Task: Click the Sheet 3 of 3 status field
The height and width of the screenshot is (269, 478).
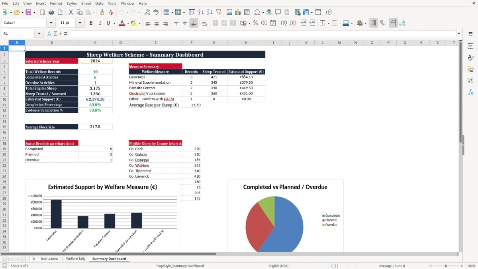Action: (x=20, y=266)
